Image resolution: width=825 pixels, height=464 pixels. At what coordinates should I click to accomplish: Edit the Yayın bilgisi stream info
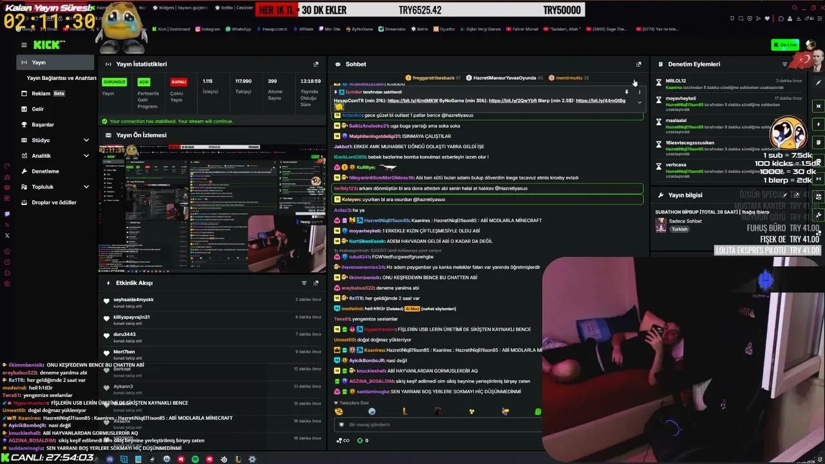tap(785, 195)
